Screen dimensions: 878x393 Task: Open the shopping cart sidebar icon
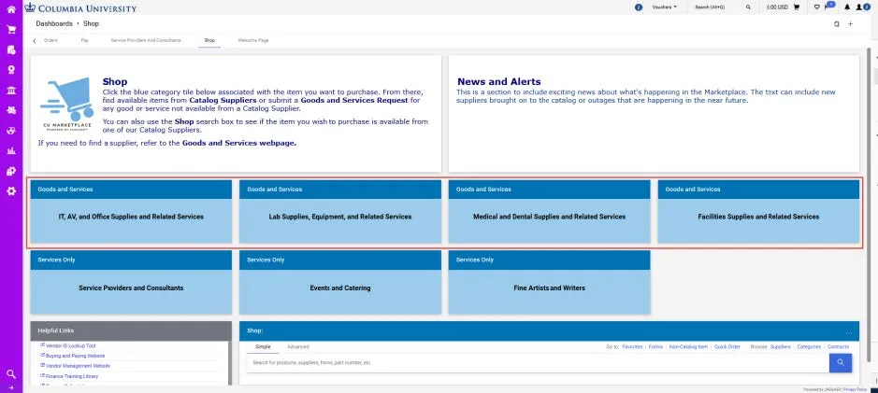[10, 30]
